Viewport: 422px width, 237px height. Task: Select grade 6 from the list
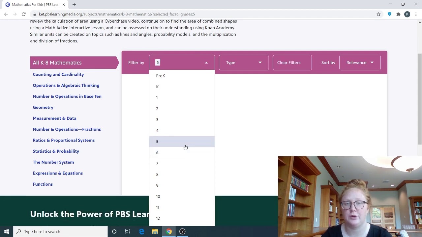pyautogui.click(x=182, y=152)
